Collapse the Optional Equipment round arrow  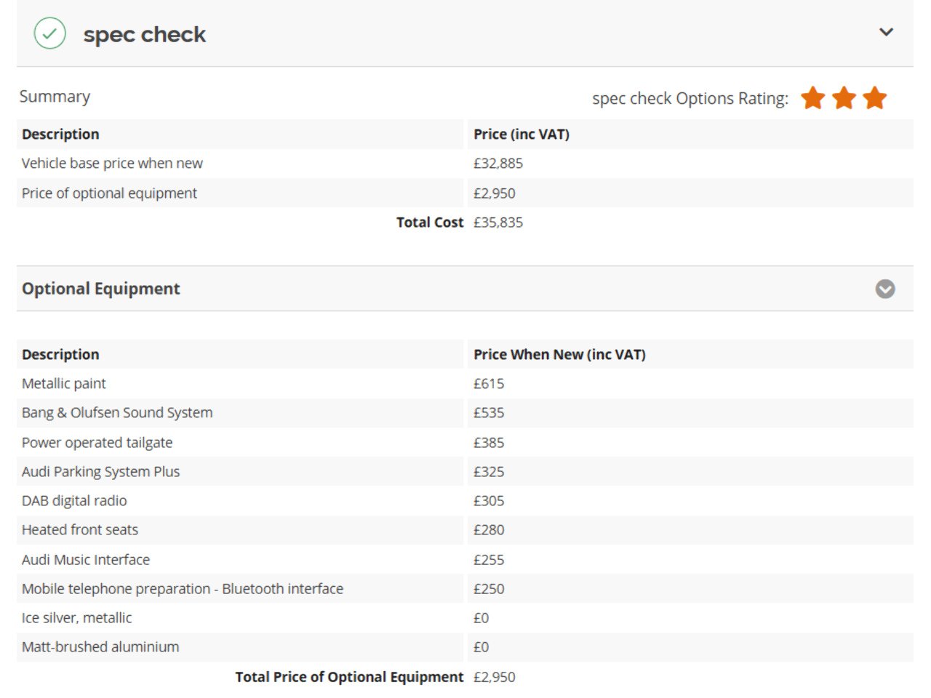pos(885,289)
